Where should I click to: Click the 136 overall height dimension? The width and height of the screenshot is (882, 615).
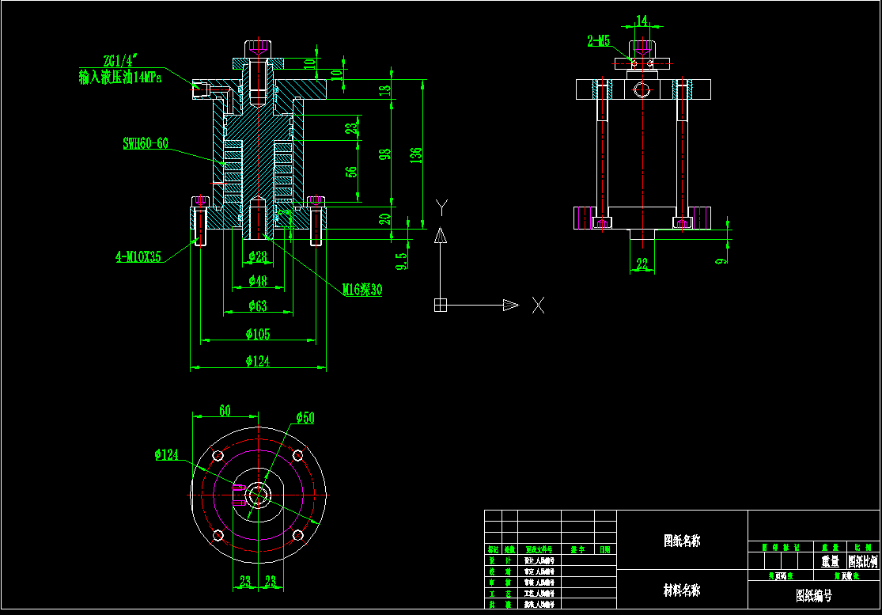(x=416, y=155)
